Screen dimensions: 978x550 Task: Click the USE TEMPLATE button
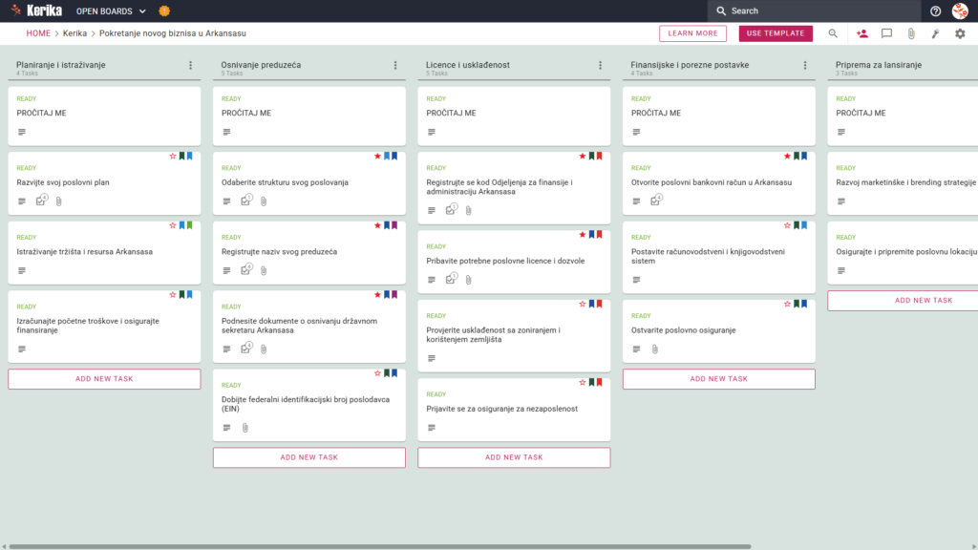coord(776,33)
